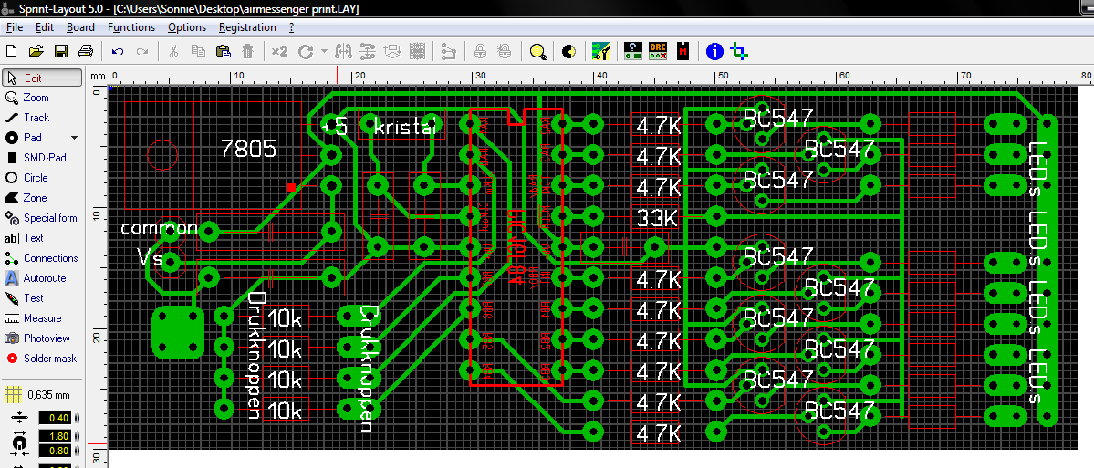Open the rotate angle dropdown arrow

click(x=323, y=52)
